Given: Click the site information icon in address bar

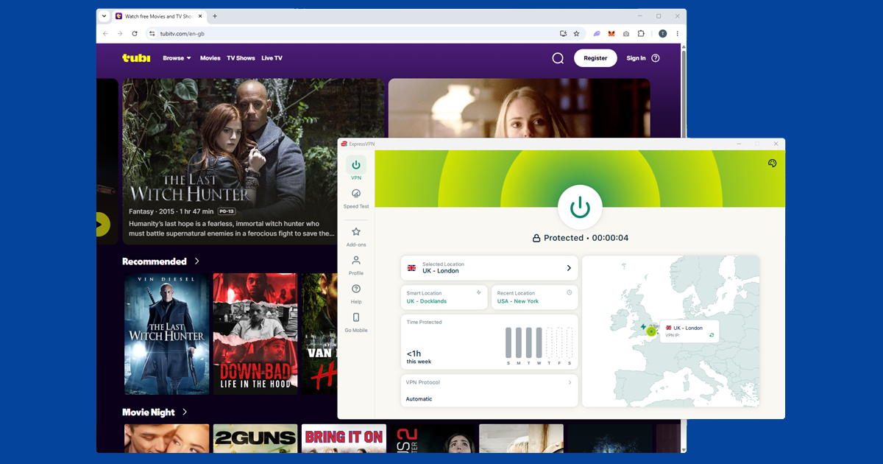Looking at the screenshot, I should (152, 34).
